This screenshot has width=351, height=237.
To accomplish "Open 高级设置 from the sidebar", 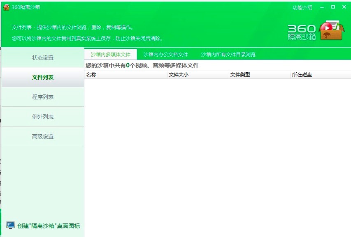I will click(43, 136).
